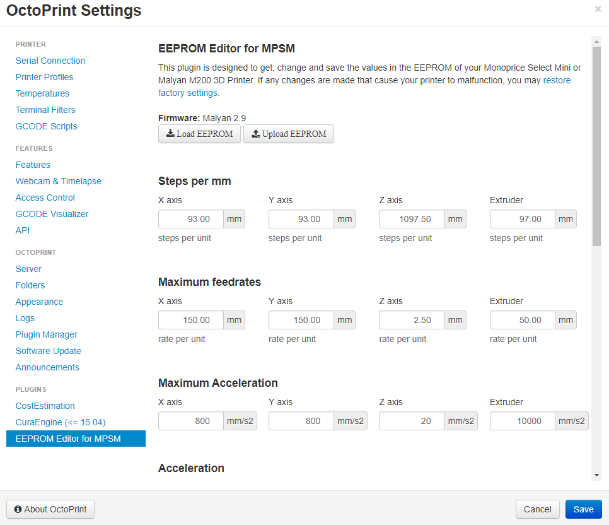
Task: Edit the X axis maximum feedrate field
Action: point(190,320)
